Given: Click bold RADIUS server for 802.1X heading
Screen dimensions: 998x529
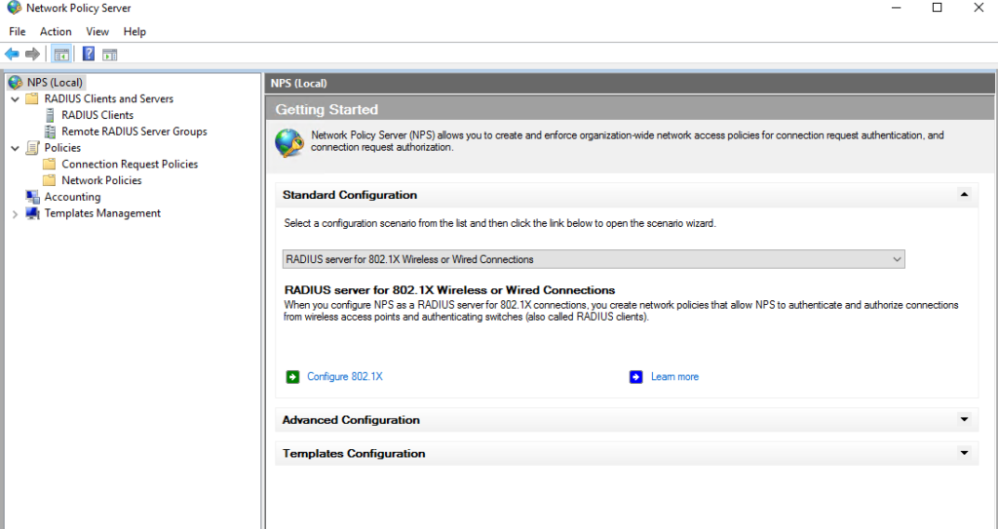Looking at the screenshot, I should pos(450,290).
